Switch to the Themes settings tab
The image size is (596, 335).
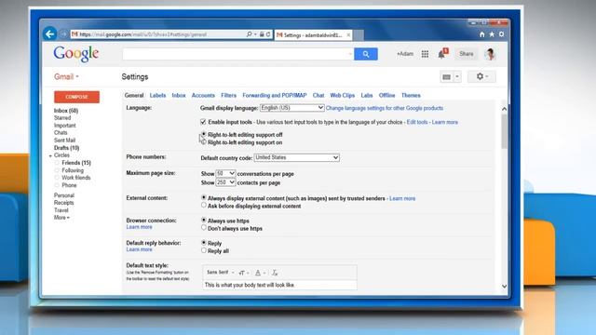click(x=411, y=95)
